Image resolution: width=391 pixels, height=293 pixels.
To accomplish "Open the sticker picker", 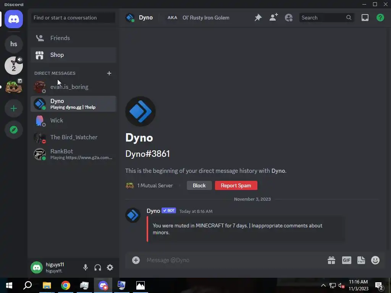I will point(361,260).
